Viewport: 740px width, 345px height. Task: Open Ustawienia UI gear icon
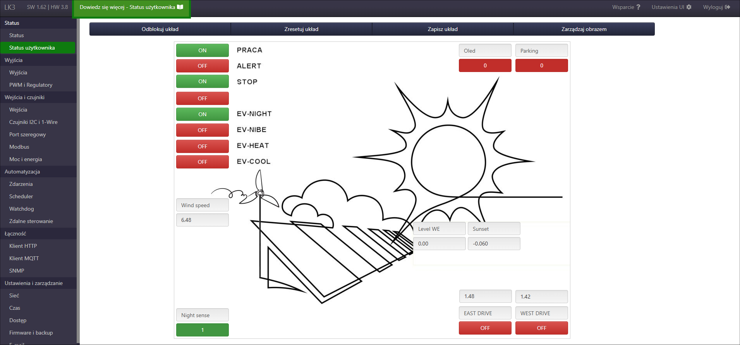coord(689,7)
